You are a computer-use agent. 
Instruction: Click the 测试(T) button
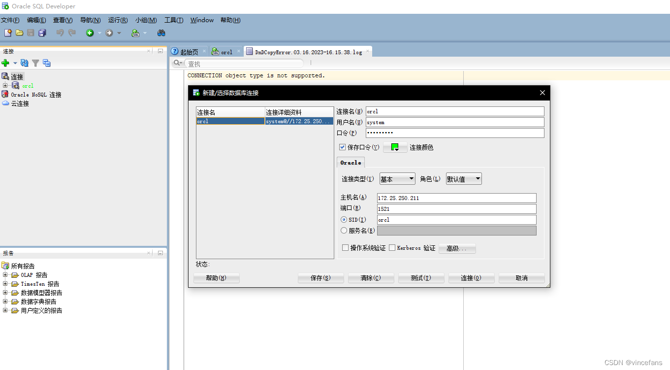click(421, 278)
